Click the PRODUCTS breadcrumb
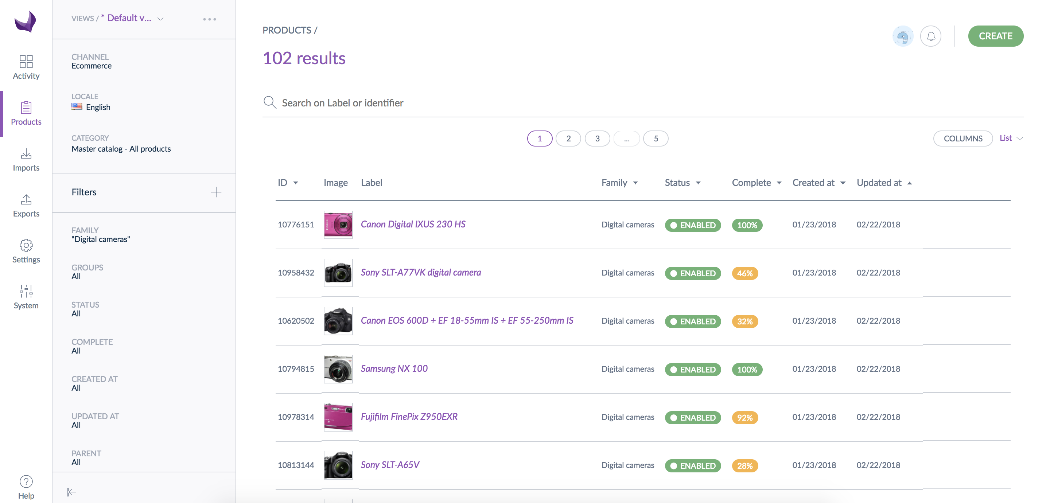The height and width of the screenshot is (503, 1050). (287, 30)
